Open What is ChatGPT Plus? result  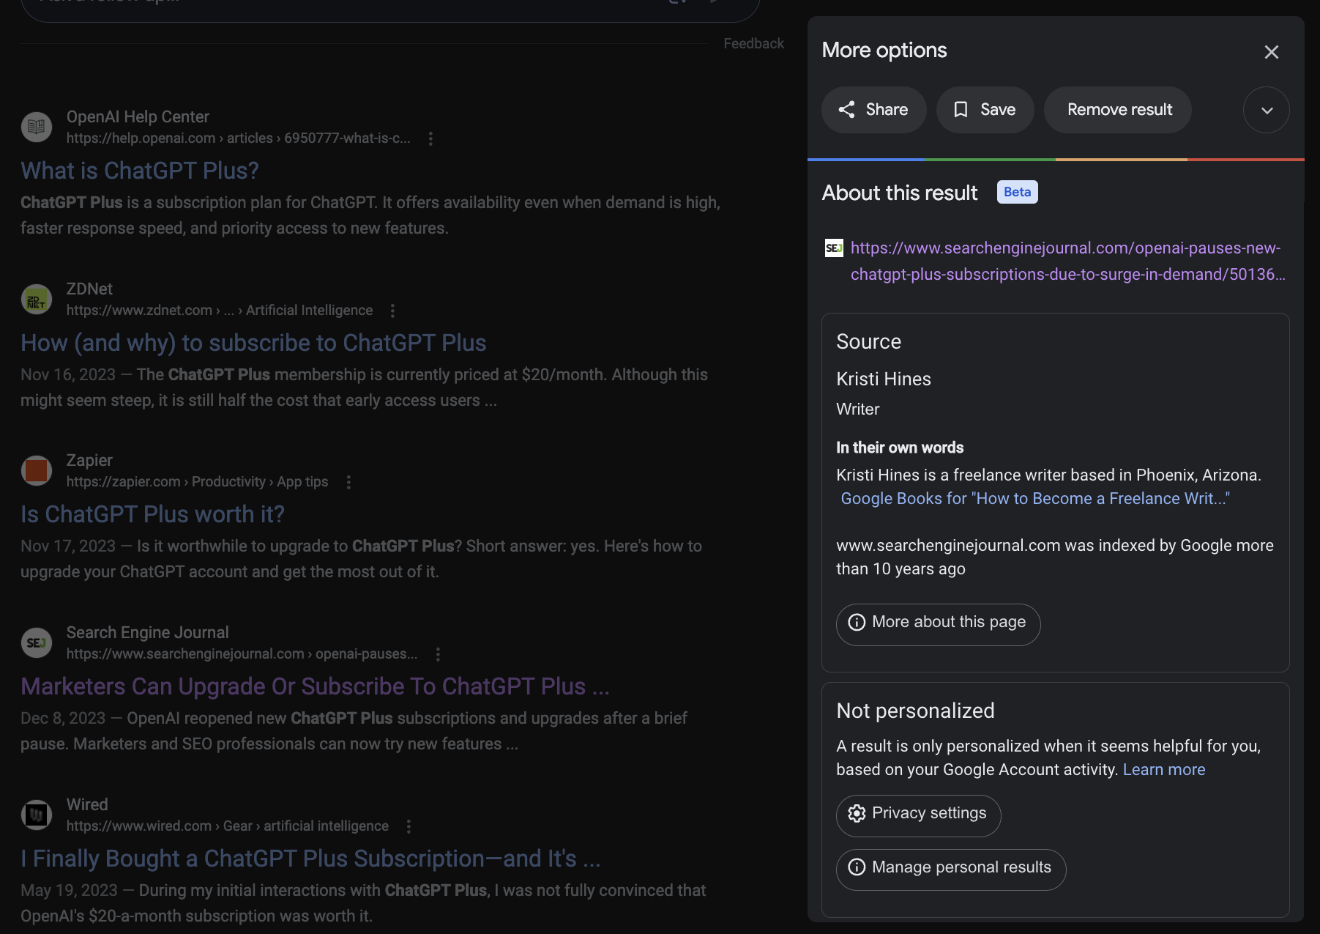(139, 170)
